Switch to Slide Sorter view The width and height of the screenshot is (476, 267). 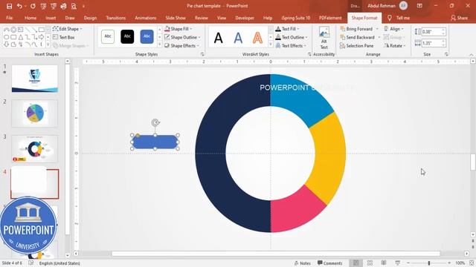tap(370, 263)
